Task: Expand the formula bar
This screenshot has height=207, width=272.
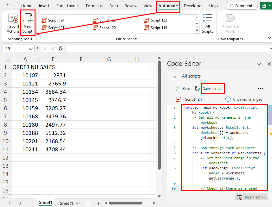Action: (x=270, y=49)
